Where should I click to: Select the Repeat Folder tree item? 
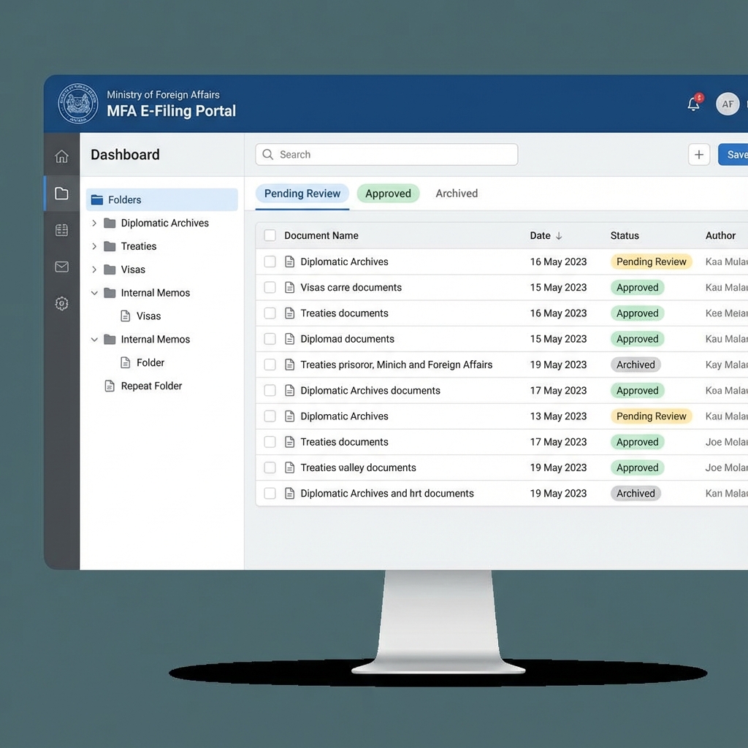151,386
